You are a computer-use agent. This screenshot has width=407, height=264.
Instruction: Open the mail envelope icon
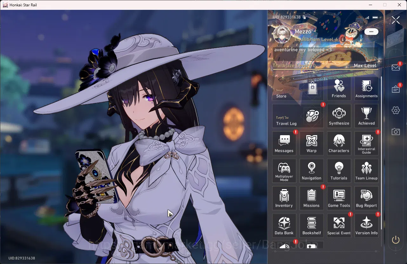pyautogui.click(x=396, y=68)
